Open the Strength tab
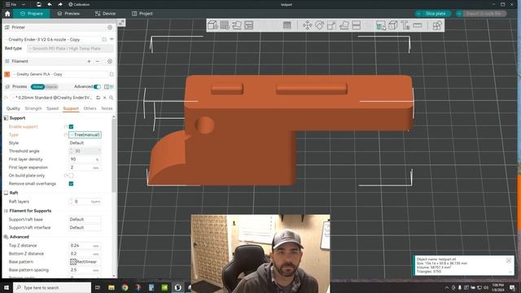Image resolution: width=521 pixels, height=293 pixels. pyautogui.click(x=33, y=108)
